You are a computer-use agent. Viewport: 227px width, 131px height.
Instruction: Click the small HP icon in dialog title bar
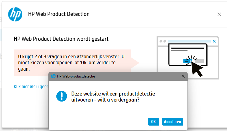pyautogui.click(x=53, y=76)
